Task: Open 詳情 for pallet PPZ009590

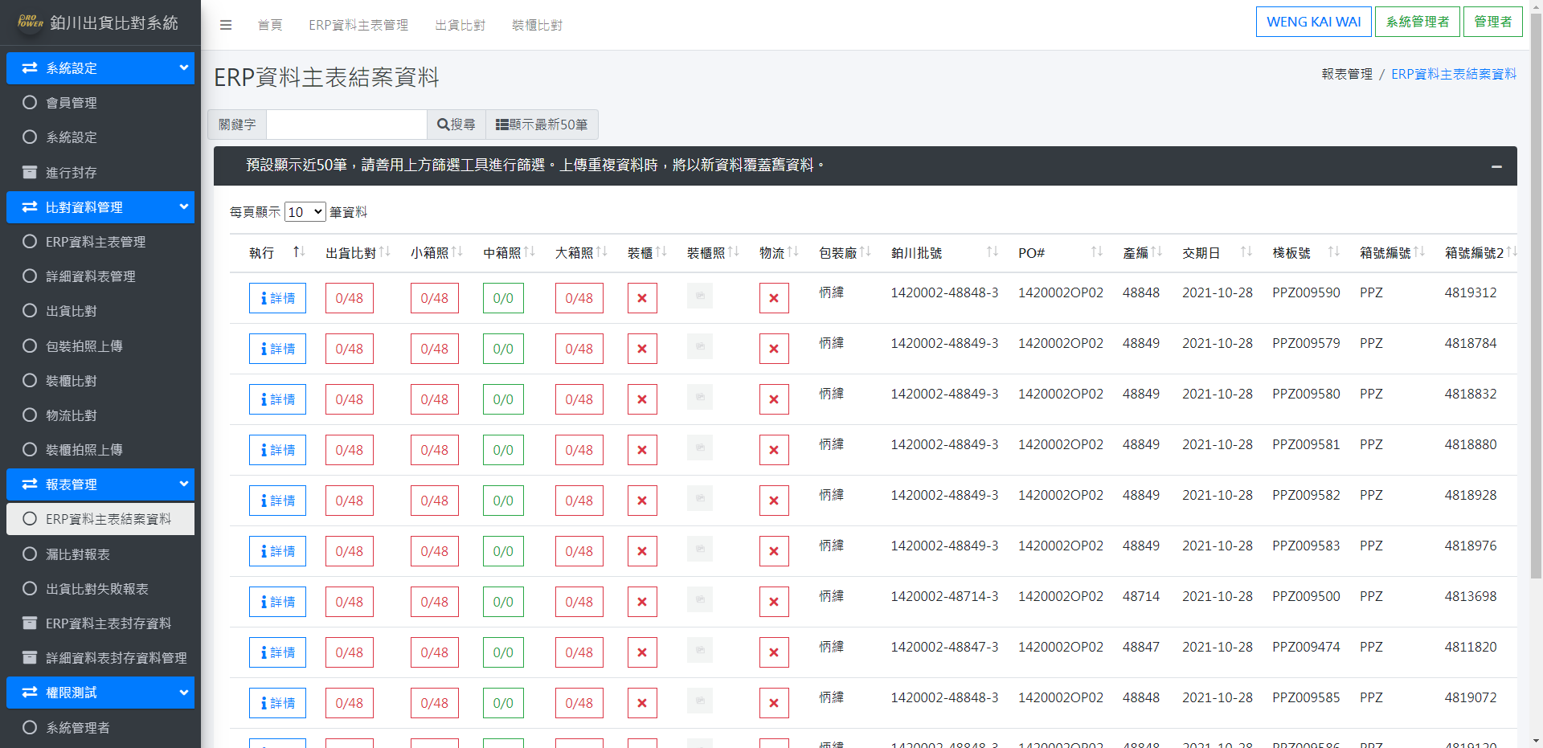Action: pyautogui.click(x=278, y=298)
